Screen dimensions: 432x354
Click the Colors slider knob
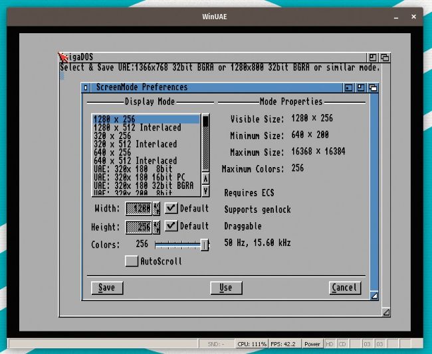[x=205, y=245]
